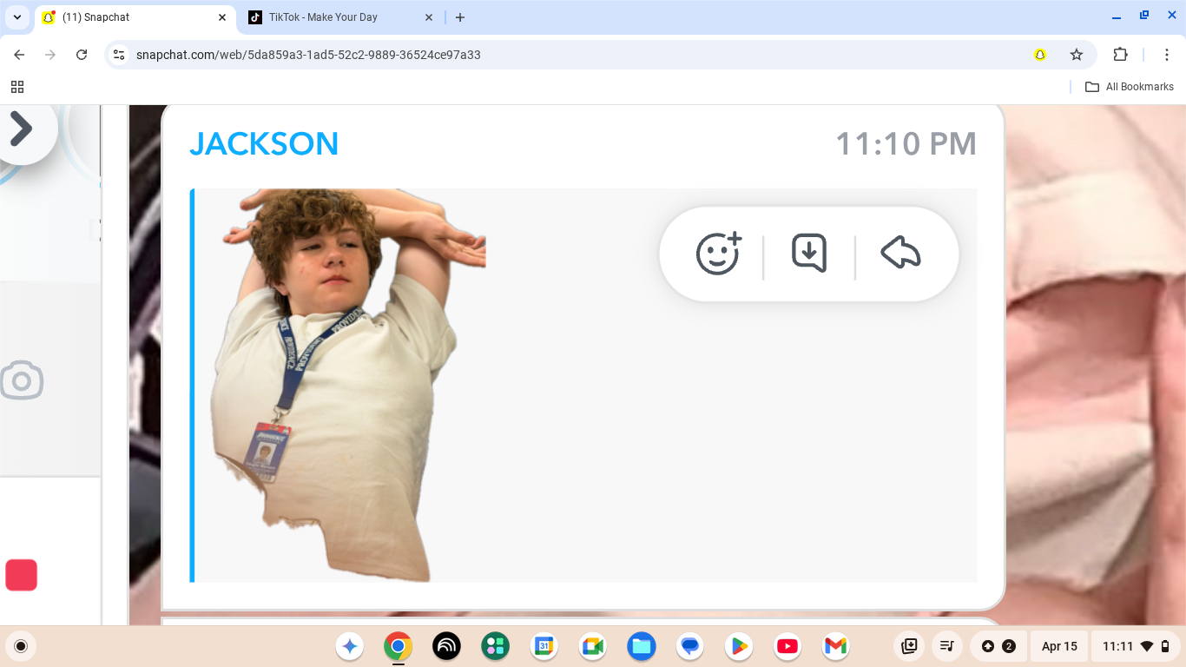Click the reply arrow icon on message
This screenshot has width=1186, height=667.
click(900, 254)
